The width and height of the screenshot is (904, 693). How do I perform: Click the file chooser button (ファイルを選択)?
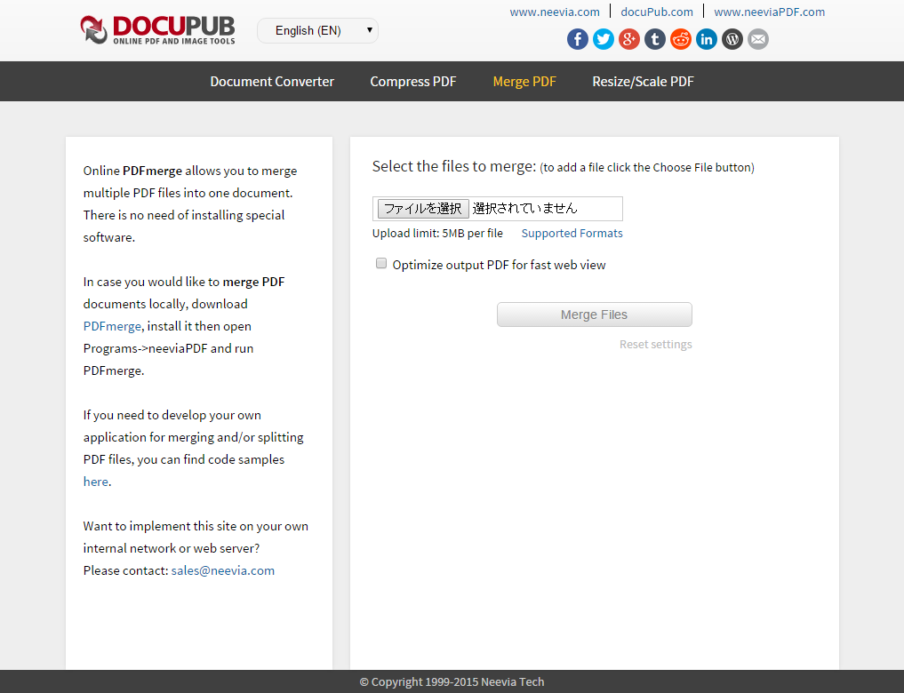[423, 209]
